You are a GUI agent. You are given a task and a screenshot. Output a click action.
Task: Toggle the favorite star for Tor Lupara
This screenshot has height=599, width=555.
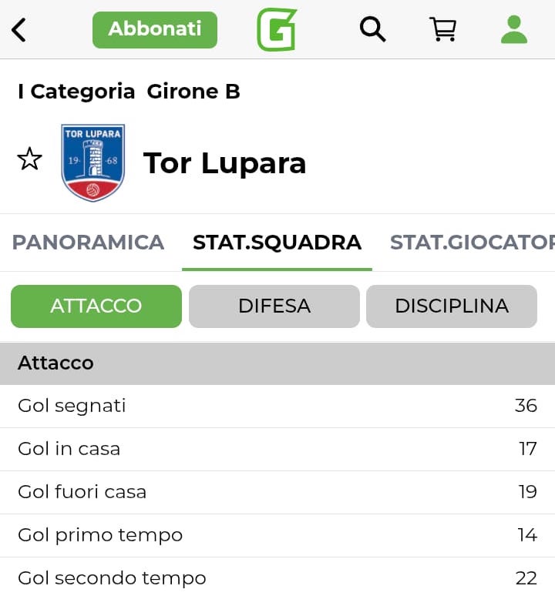[x=29, y=159]
